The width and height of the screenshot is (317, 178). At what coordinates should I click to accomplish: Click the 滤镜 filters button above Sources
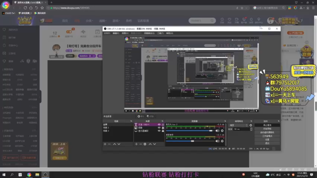[x=150, y=116]
